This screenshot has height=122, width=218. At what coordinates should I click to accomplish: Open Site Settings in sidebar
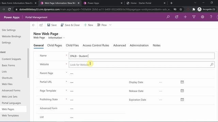(x=9, y=30)
